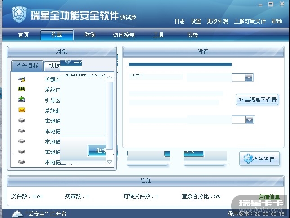The height and width of the screenshot is (218, 290).
Task: Switch to the 防御 tab
Action: click(90, 35)
